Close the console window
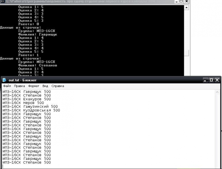This screenshot has height=169, width=222. tap(187, 1)
